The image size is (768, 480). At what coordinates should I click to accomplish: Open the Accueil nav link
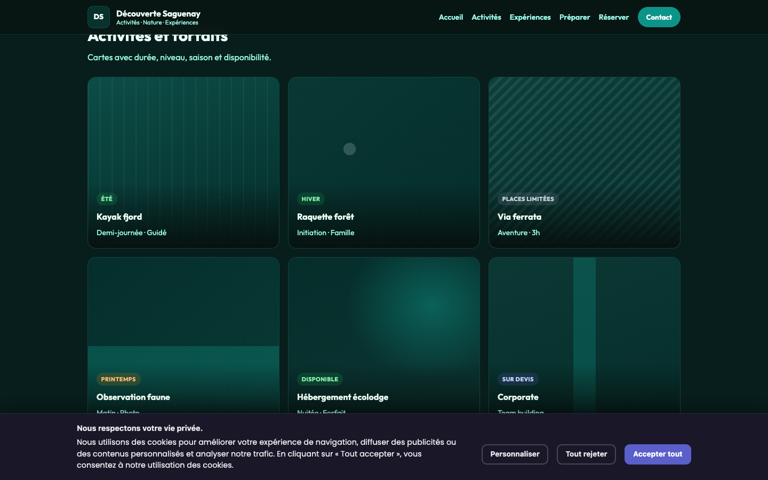pyautogui.click(x=451, y=17)
